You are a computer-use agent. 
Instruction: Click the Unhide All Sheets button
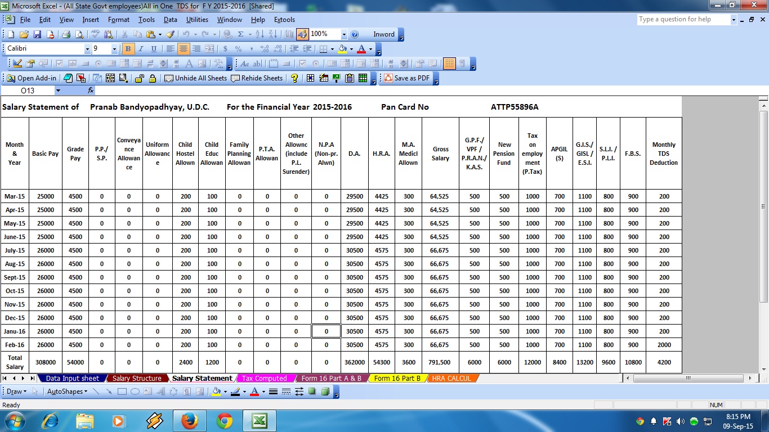click(196, 78)
